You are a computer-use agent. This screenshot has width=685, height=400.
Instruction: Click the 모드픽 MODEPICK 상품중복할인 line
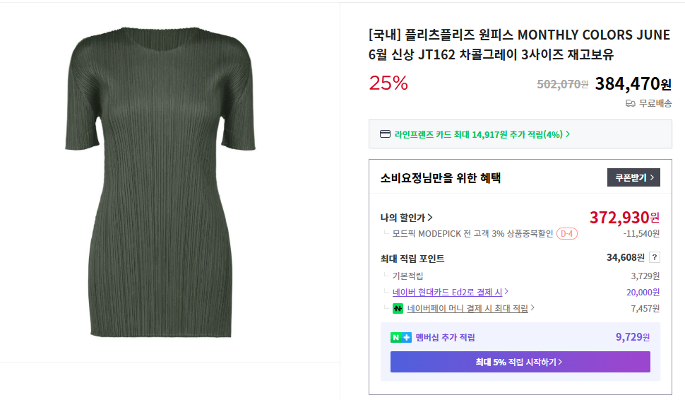coord(473,233)
